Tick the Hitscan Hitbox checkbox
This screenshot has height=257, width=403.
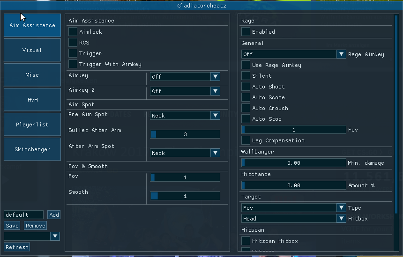point(246,241)
